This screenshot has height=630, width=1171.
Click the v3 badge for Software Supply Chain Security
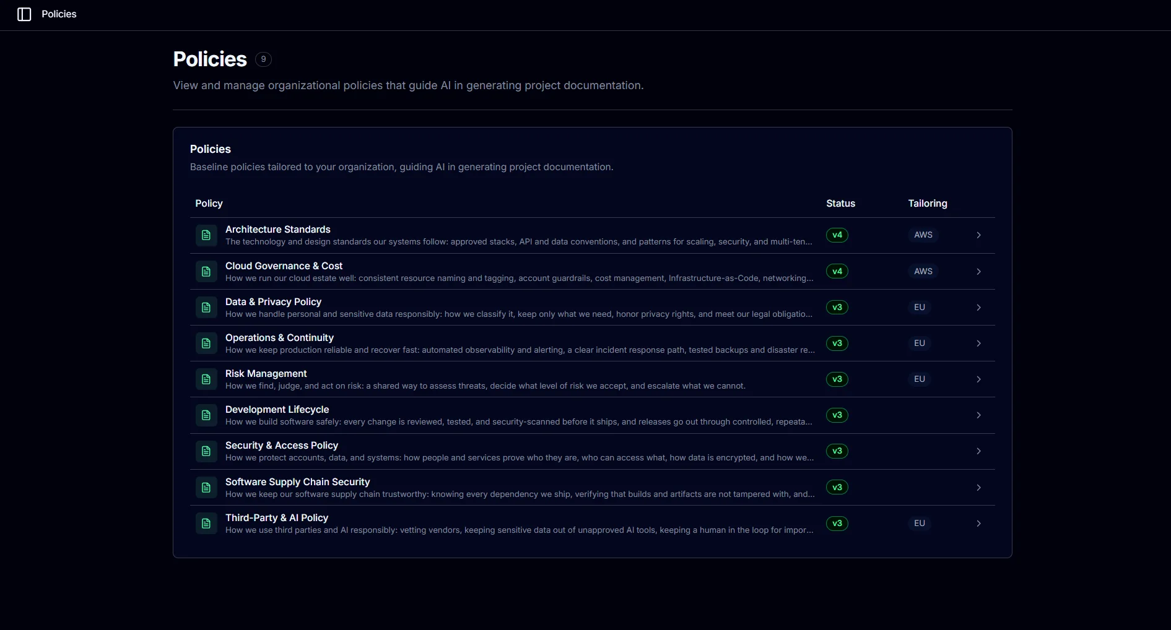(837, 488)
